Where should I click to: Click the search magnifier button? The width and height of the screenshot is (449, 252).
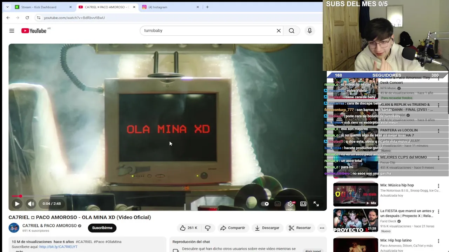(x=291, y=31)
